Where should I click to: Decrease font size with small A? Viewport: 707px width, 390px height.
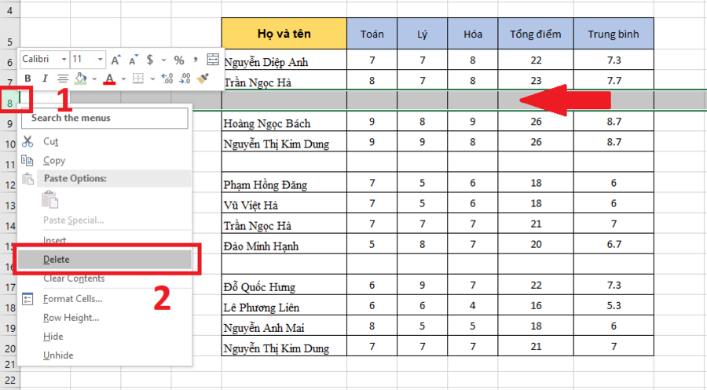point(134,60)
